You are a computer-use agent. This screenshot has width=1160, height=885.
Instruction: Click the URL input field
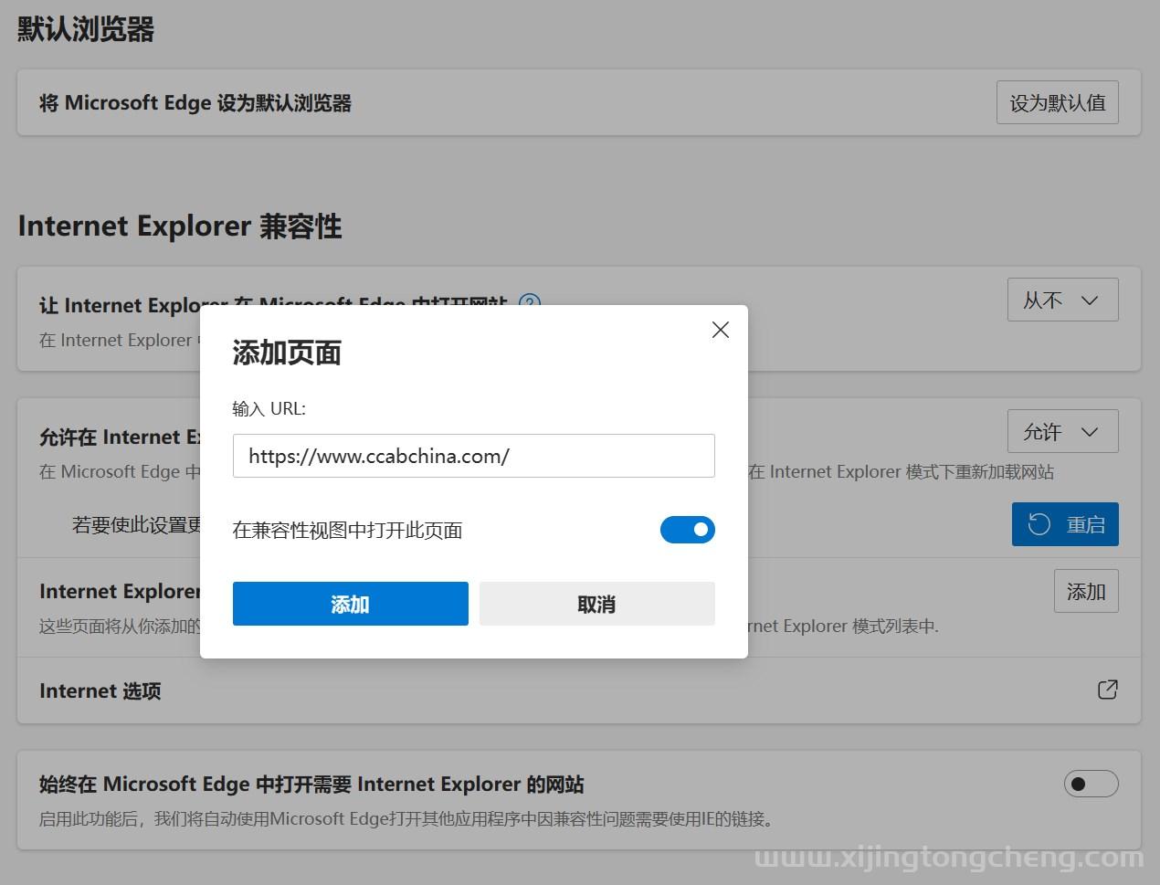pyautogui.click(x=473, y=456)
